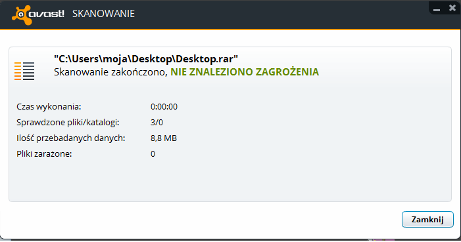The image size is (461, 242).
Task: Click the "Skanowanie zakończono" status text
Action: (110, 72)
